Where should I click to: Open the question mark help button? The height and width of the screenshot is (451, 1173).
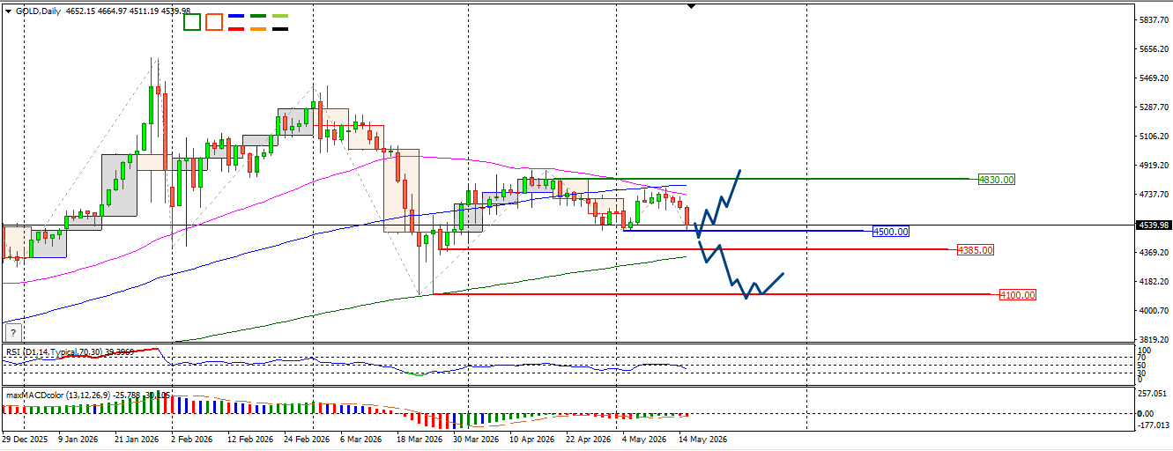point(12,332)
